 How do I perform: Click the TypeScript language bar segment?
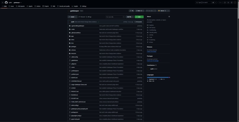[x=158, y=77]
